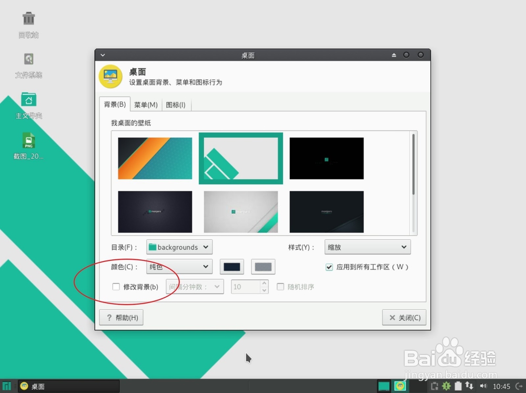526x393 pixels.
Task: Open the 文件系统 file system icon
Action: [28, 59]
